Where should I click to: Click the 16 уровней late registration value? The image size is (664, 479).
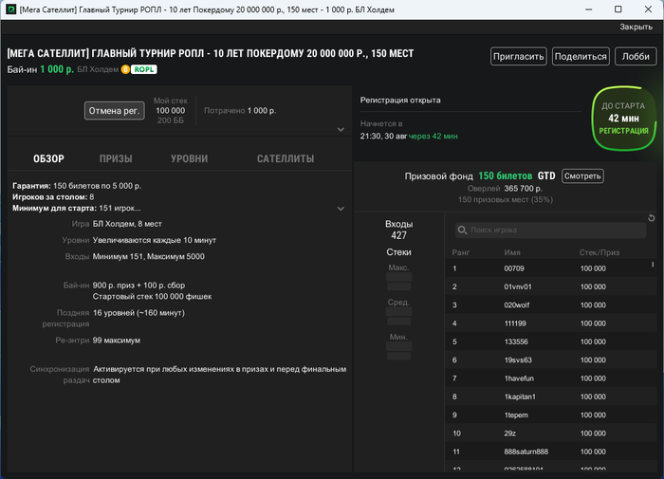(x=138, y=313)
